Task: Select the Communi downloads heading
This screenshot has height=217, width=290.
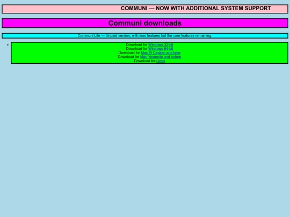Action: [x=145, y=23]
